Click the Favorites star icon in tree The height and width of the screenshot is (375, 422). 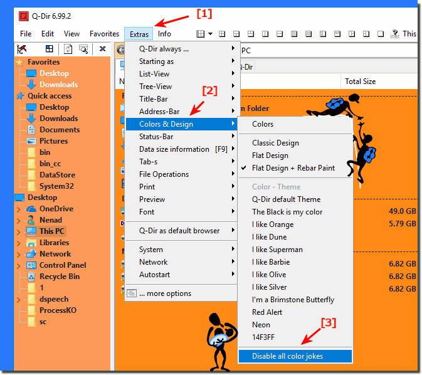click(19, 63)
